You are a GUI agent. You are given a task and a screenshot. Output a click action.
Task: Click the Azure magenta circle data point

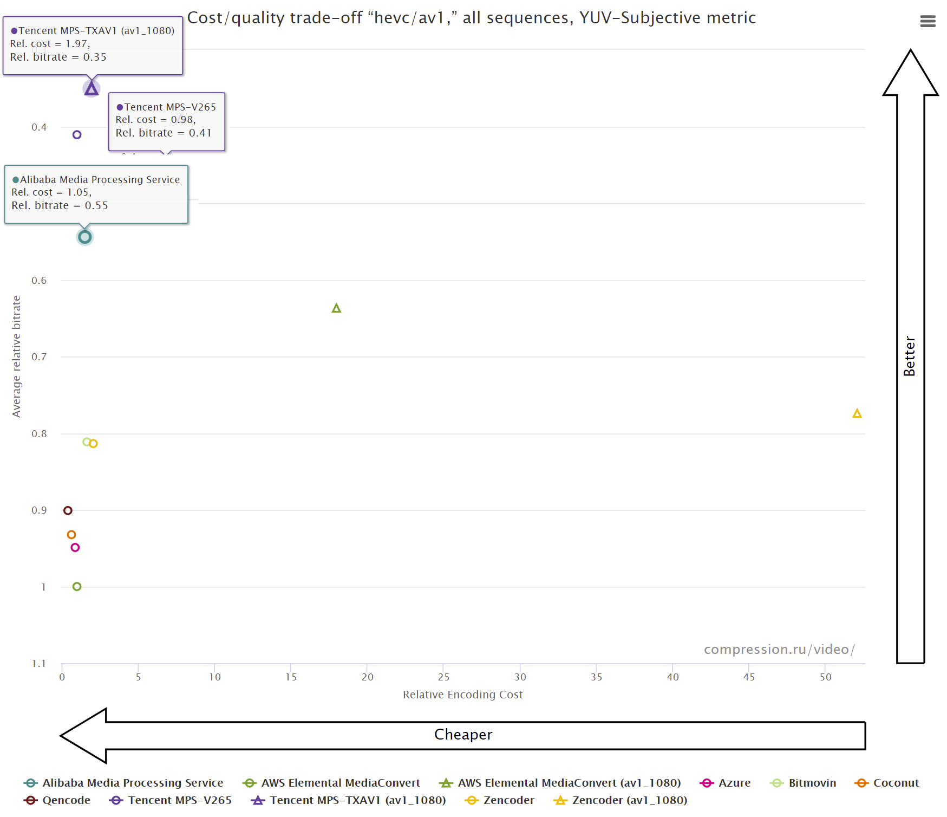coord(75,548)
